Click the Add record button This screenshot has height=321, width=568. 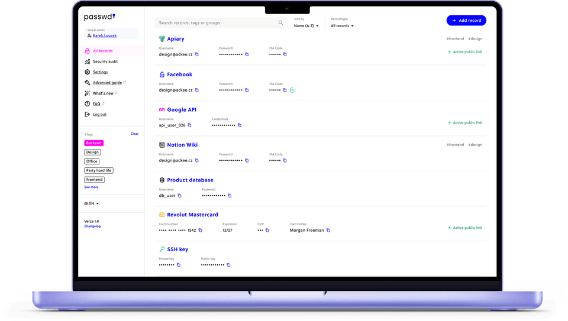coord(466,20)
